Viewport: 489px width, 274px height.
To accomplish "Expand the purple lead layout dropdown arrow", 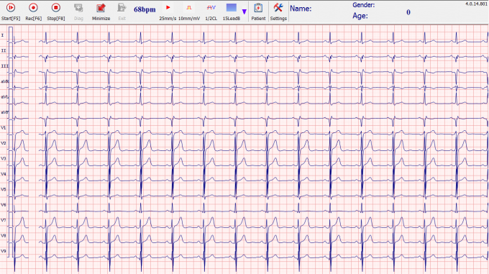I will click(244, 12).
